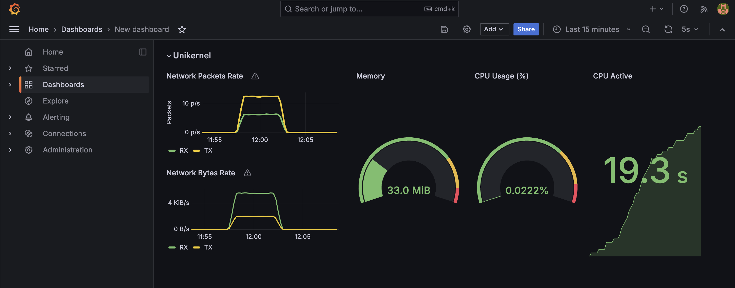Refresh the dashboard now
This screenshot has width=735, height=288.
tap(668, 29)
